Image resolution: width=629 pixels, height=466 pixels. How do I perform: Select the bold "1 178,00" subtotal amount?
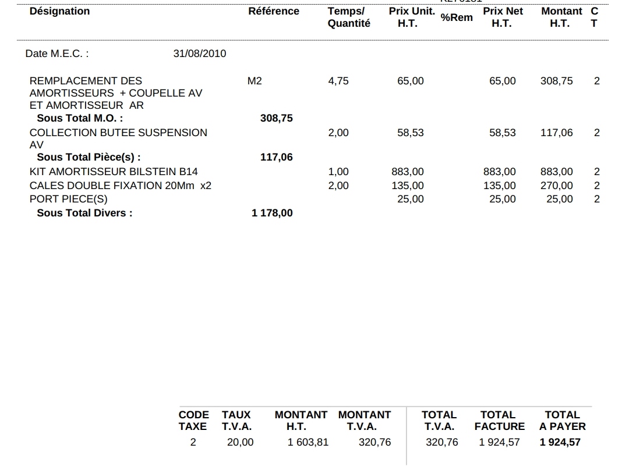tap(272, 213)
